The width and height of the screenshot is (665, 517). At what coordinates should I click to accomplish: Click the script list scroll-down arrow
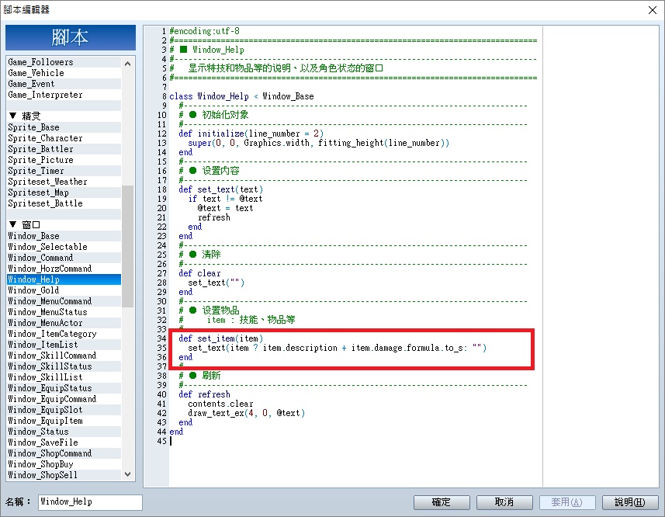(128, 474)
